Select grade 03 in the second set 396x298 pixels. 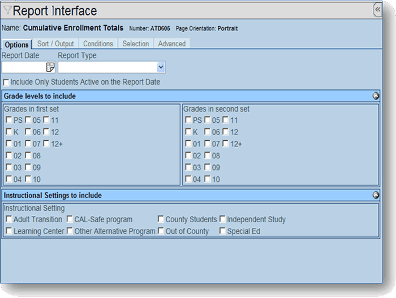click(188, 167)
